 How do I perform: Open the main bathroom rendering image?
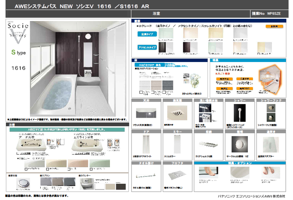click(78, 69)
